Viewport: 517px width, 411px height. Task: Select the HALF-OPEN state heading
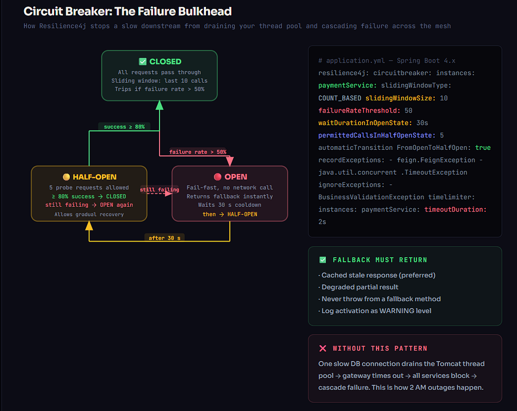(x=94, y=177)
